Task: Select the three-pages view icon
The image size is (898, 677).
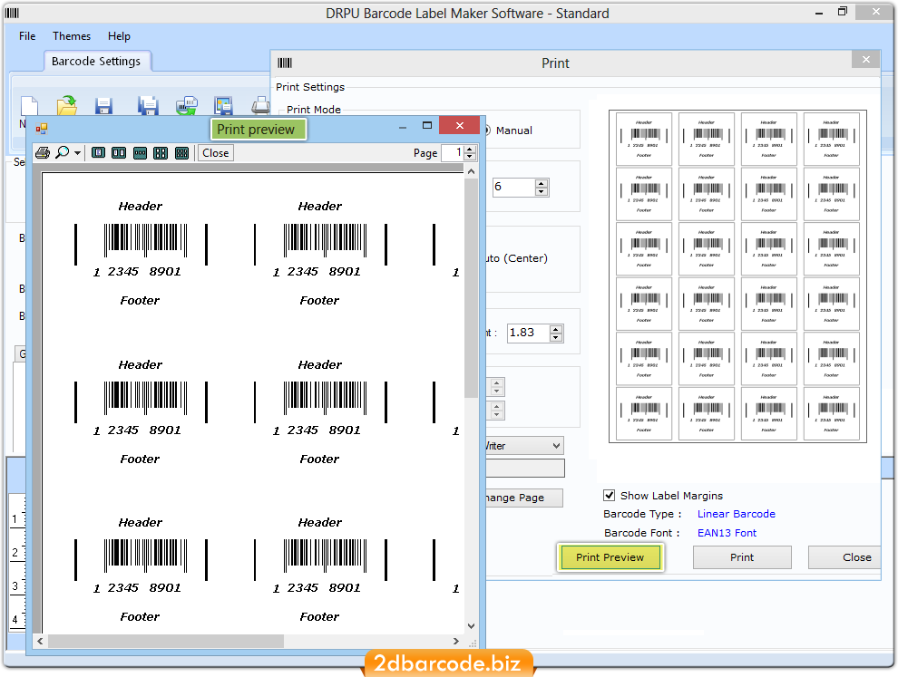Action: (x=140, y=153)
